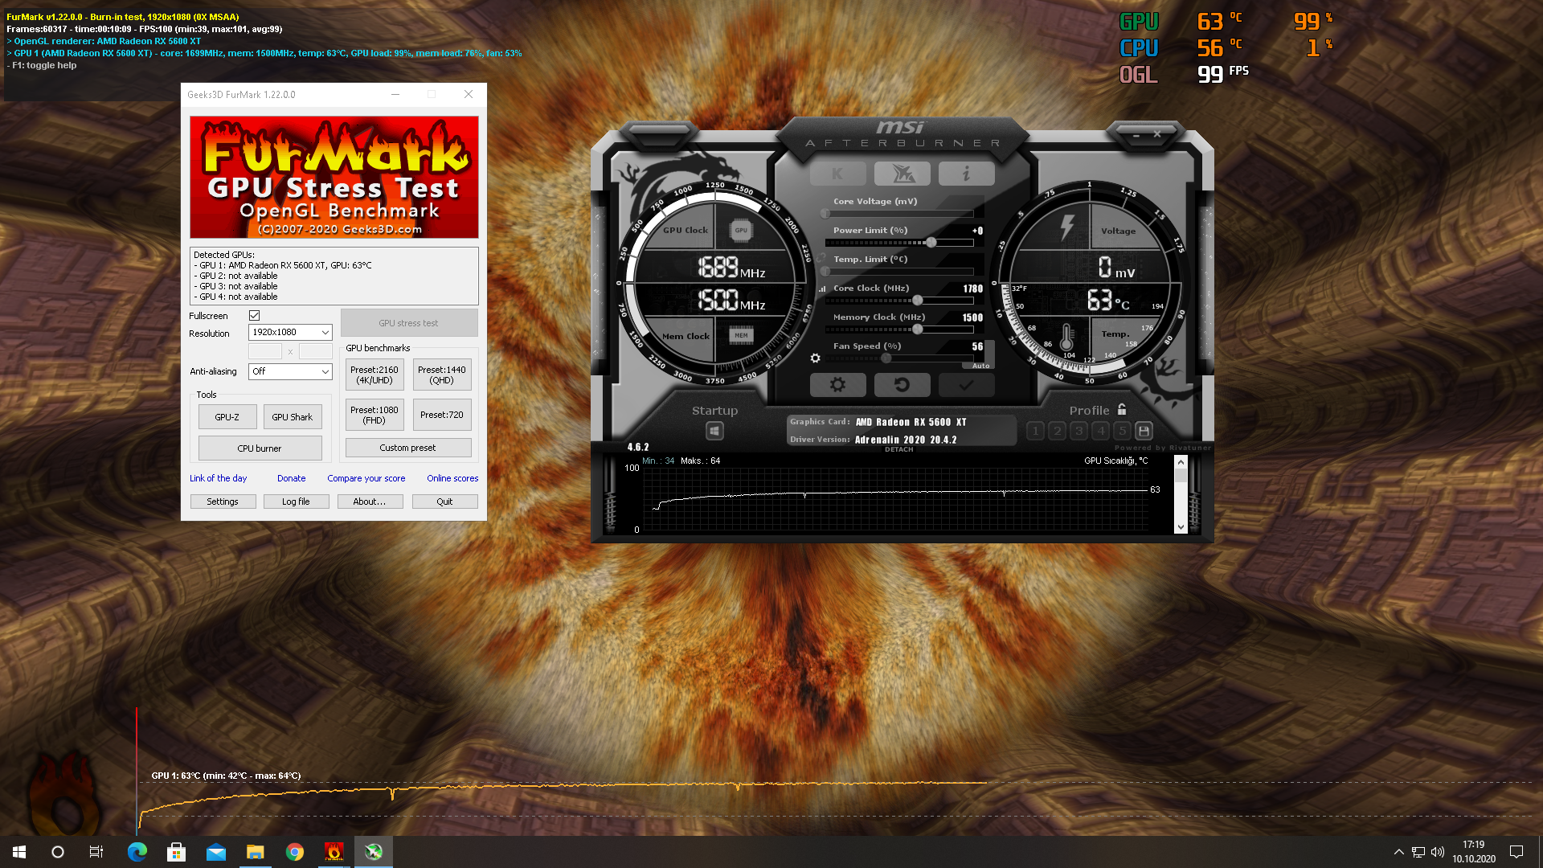
Task: Select profile slot 5 in Afterburner
Action: click(x=1123, y=431)
